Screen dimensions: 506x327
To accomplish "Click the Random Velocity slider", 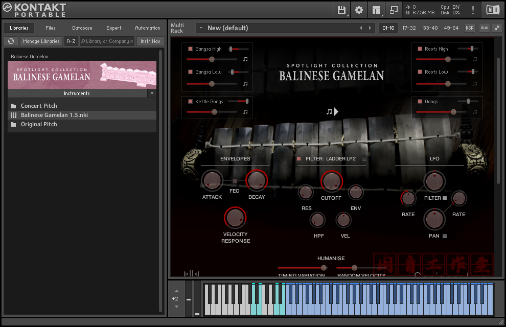I will pyautogui.click(x=361, y=268).
